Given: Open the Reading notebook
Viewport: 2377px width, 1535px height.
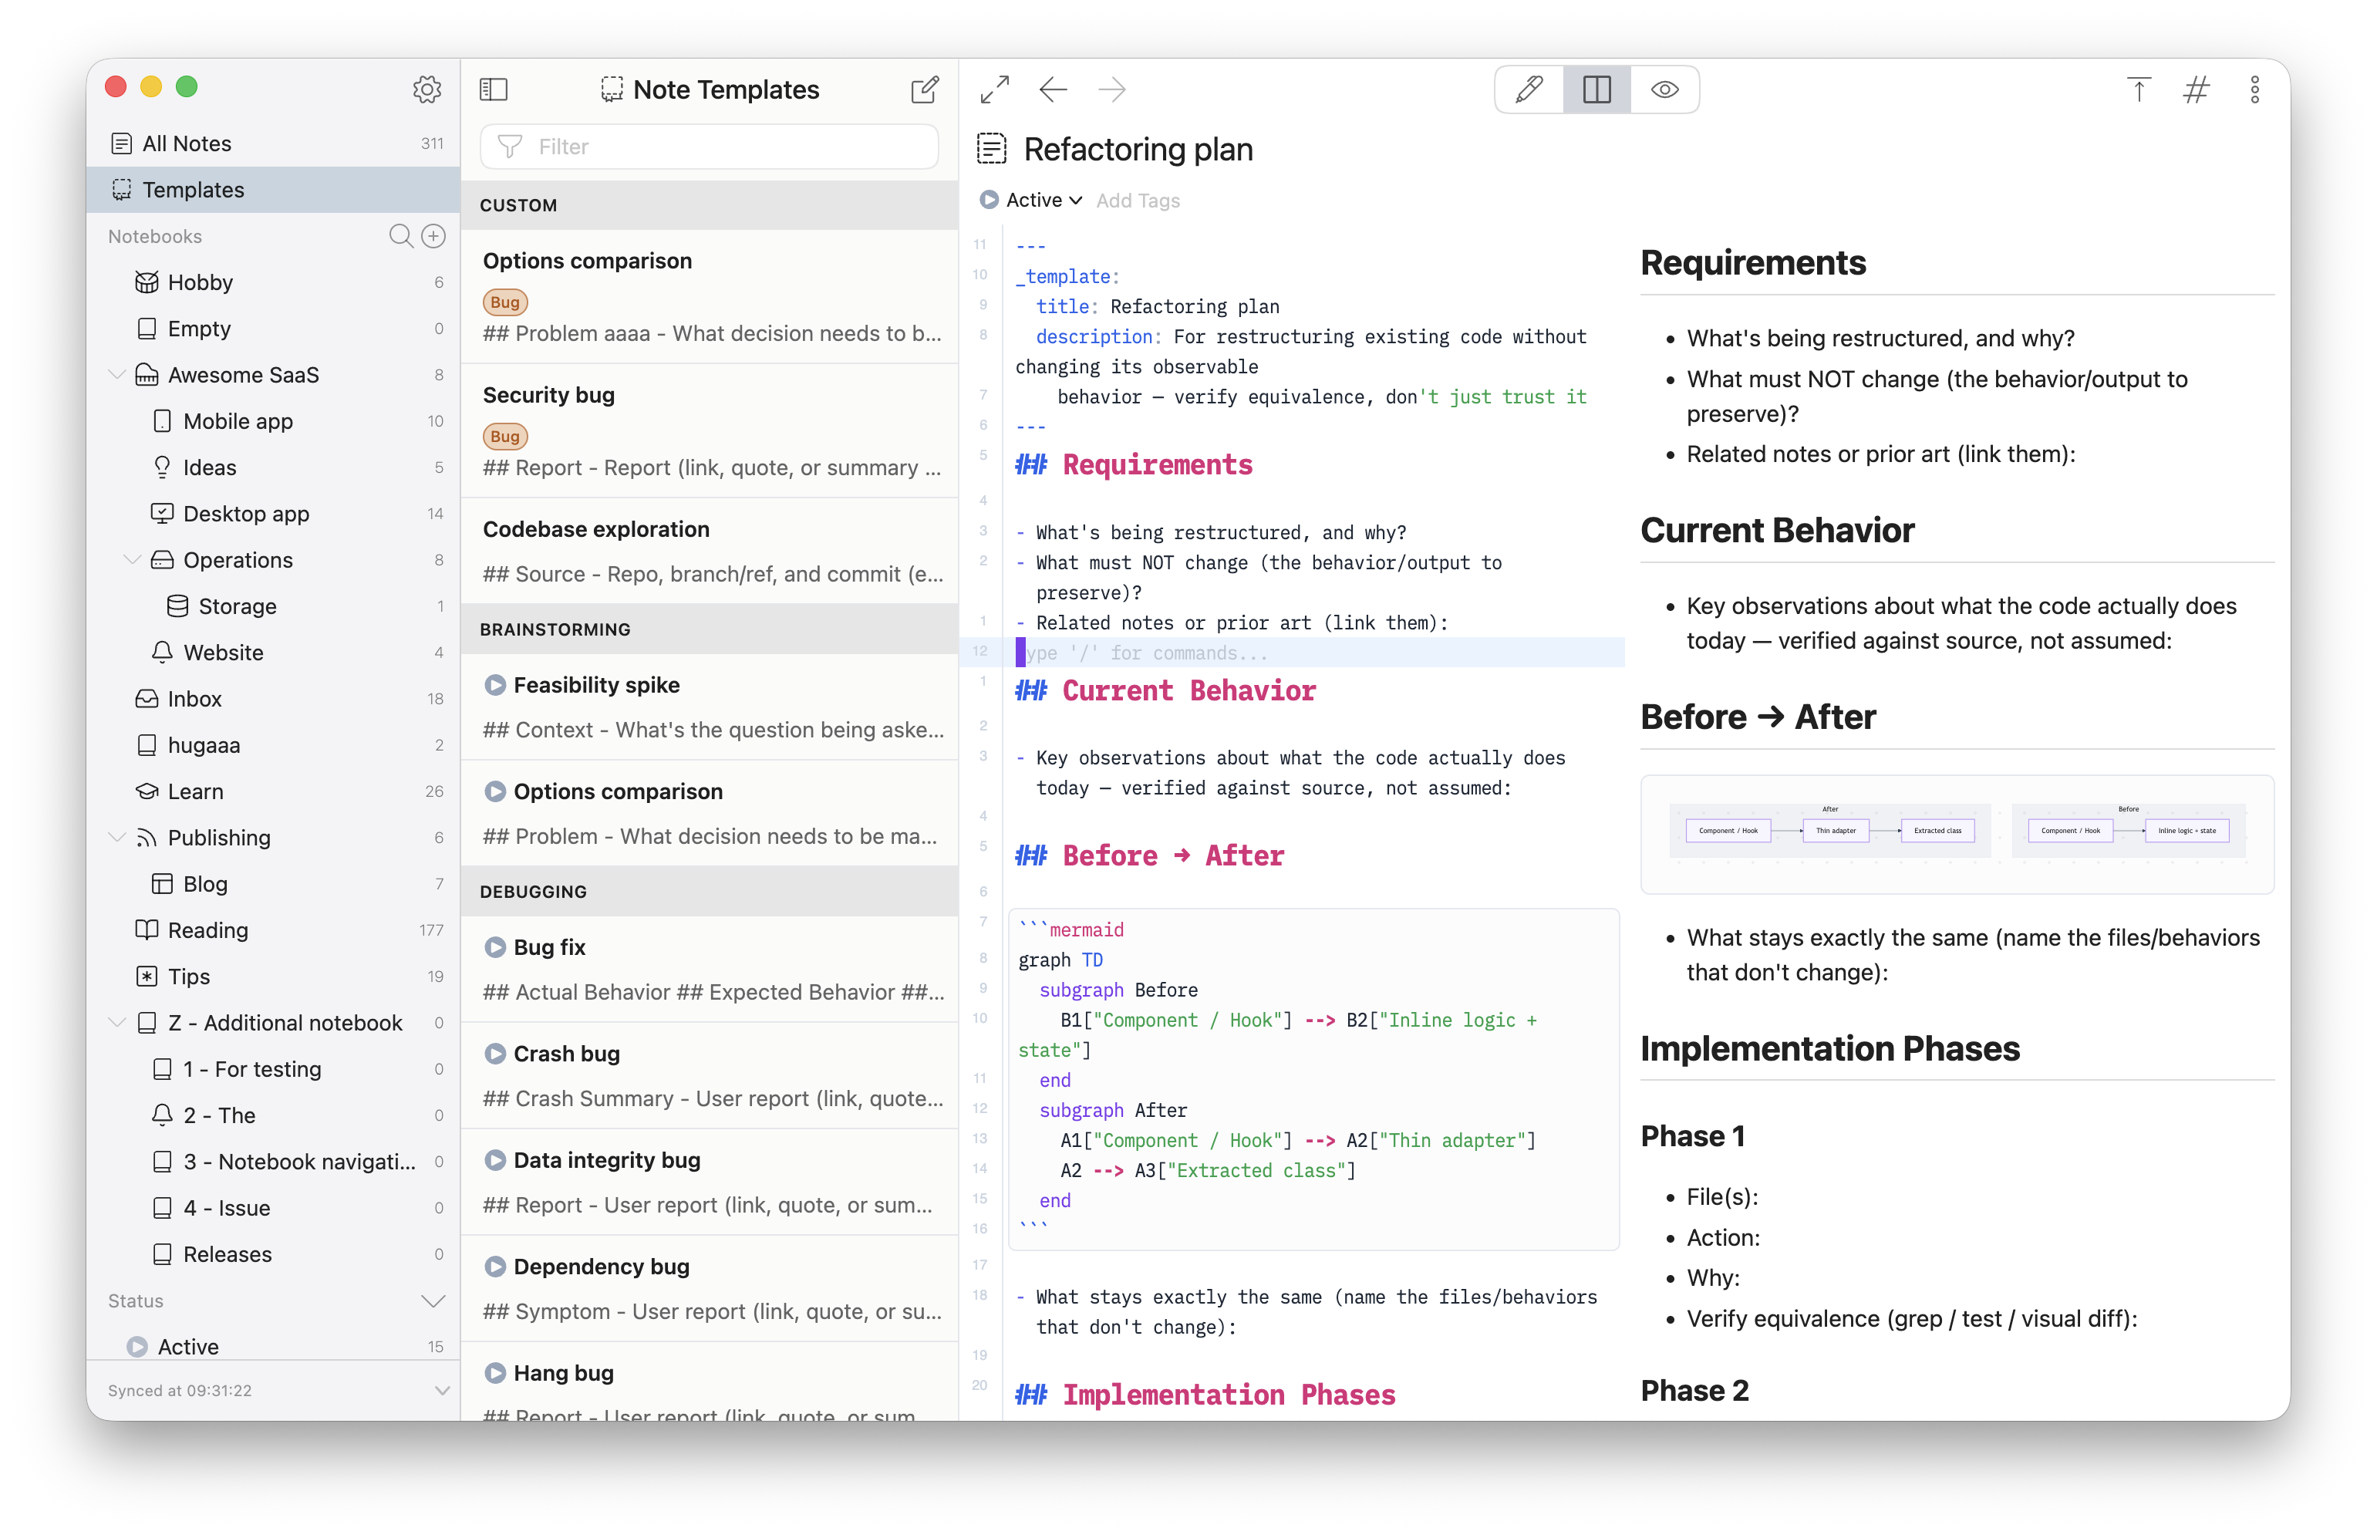Looking at the screenshot, I should click(273, 930).
